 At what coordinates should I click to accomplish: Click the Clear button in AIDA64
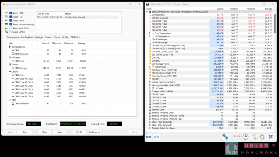[44, 132]
